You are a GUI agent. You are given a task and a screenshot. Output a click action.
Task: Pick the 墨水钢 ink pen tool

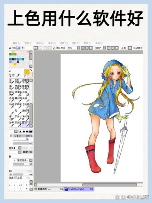pyautogui.click(x=18, y=99)
